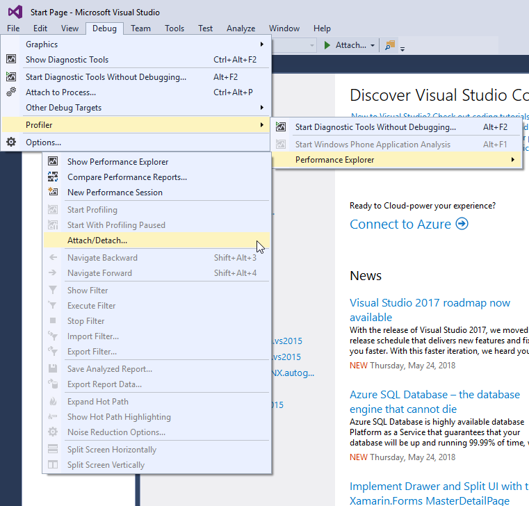Open Azure SQL Database news article link
Screen dimensions: 529x506
coord(434,402)
